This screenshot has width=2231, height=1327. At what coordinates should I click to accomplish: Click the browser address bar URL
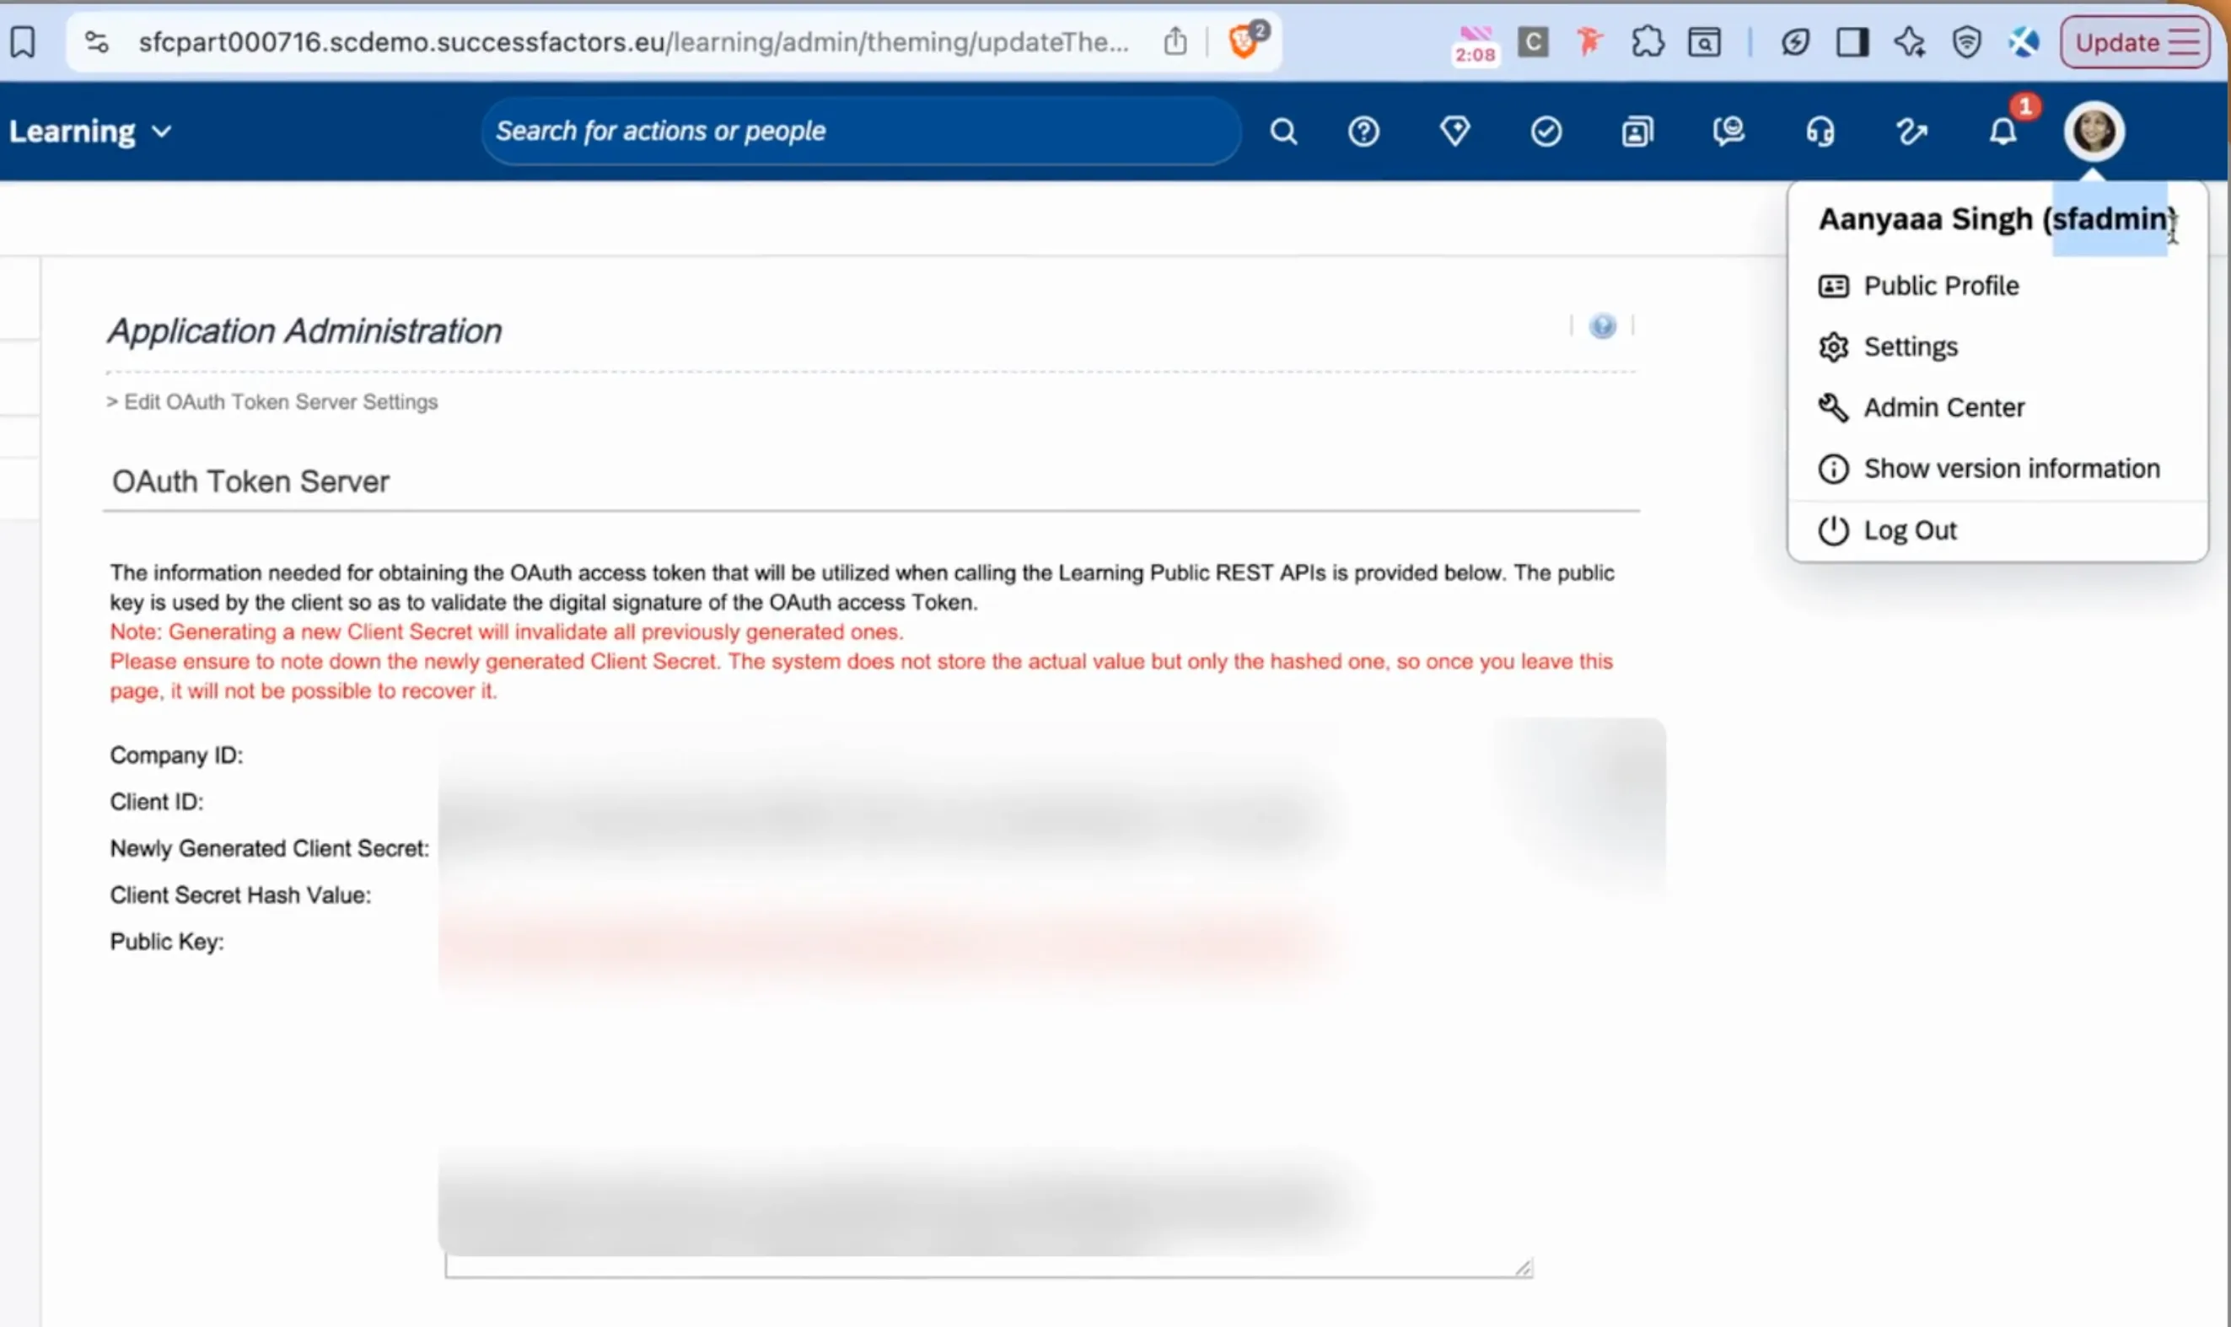(633, 42)
